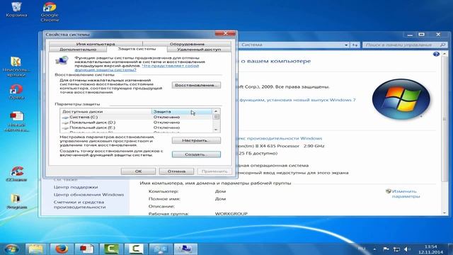The width and height of the screenshot is (453, 255).
Task: Click Change settings for computer name
Action: click(406, 193)
